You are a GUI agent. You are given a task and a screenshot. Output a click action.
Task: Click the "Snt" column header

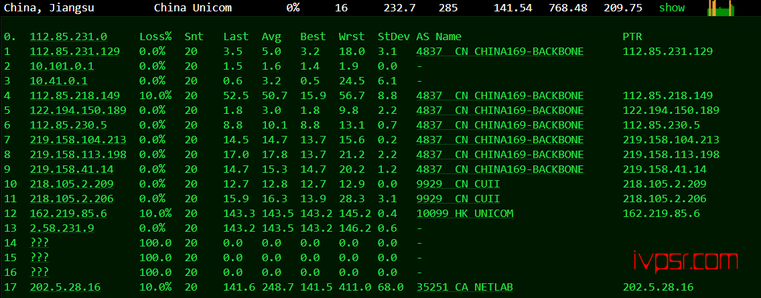(194, 37)
